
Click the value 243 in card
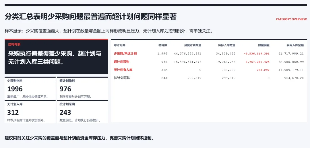click(65, 112)
